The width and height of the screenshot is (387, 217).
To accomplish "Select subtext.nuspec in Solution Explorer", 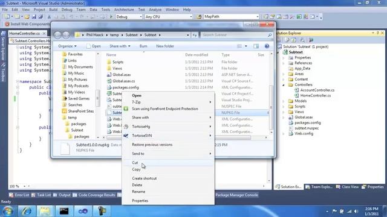I will pyautogui.click(x=307, y=128).
